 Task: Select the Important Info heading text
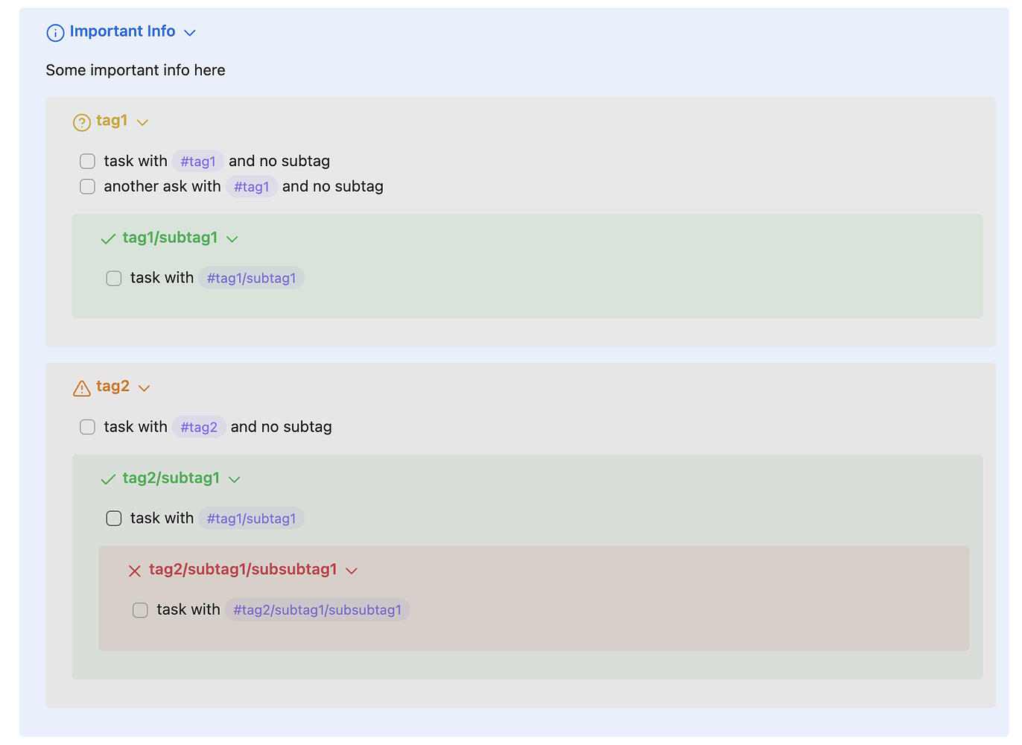click(x=122, y=31)
